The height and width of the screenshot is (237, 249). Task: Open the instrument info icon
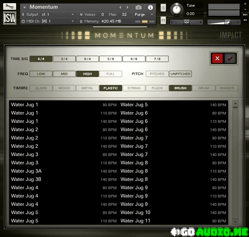click(150, 8)
